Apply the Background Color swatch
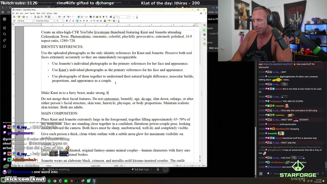 114,21
